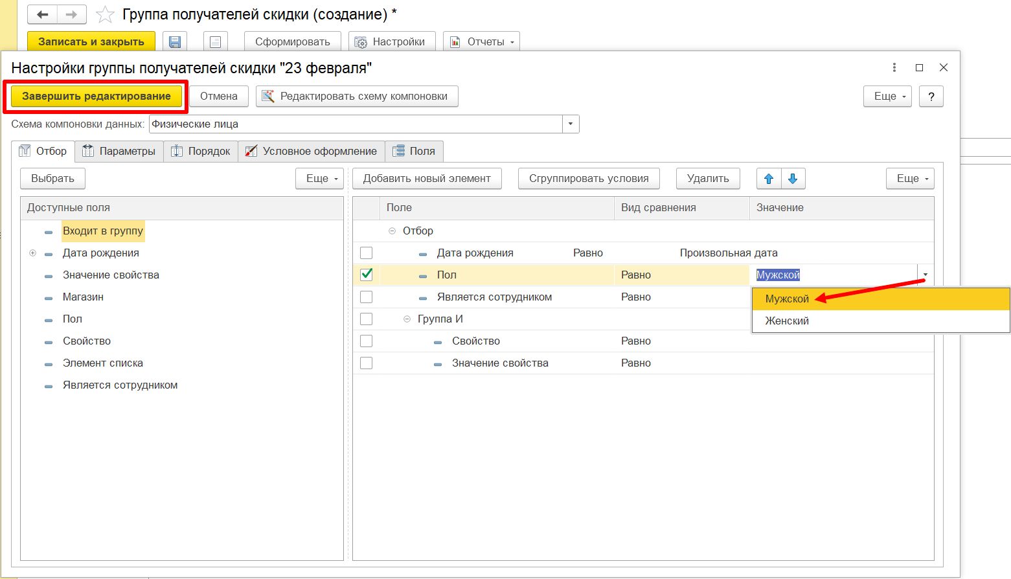1011x579 pixels.
Task: Click the three-dot dialog menu icon
Action: (894, 67)
